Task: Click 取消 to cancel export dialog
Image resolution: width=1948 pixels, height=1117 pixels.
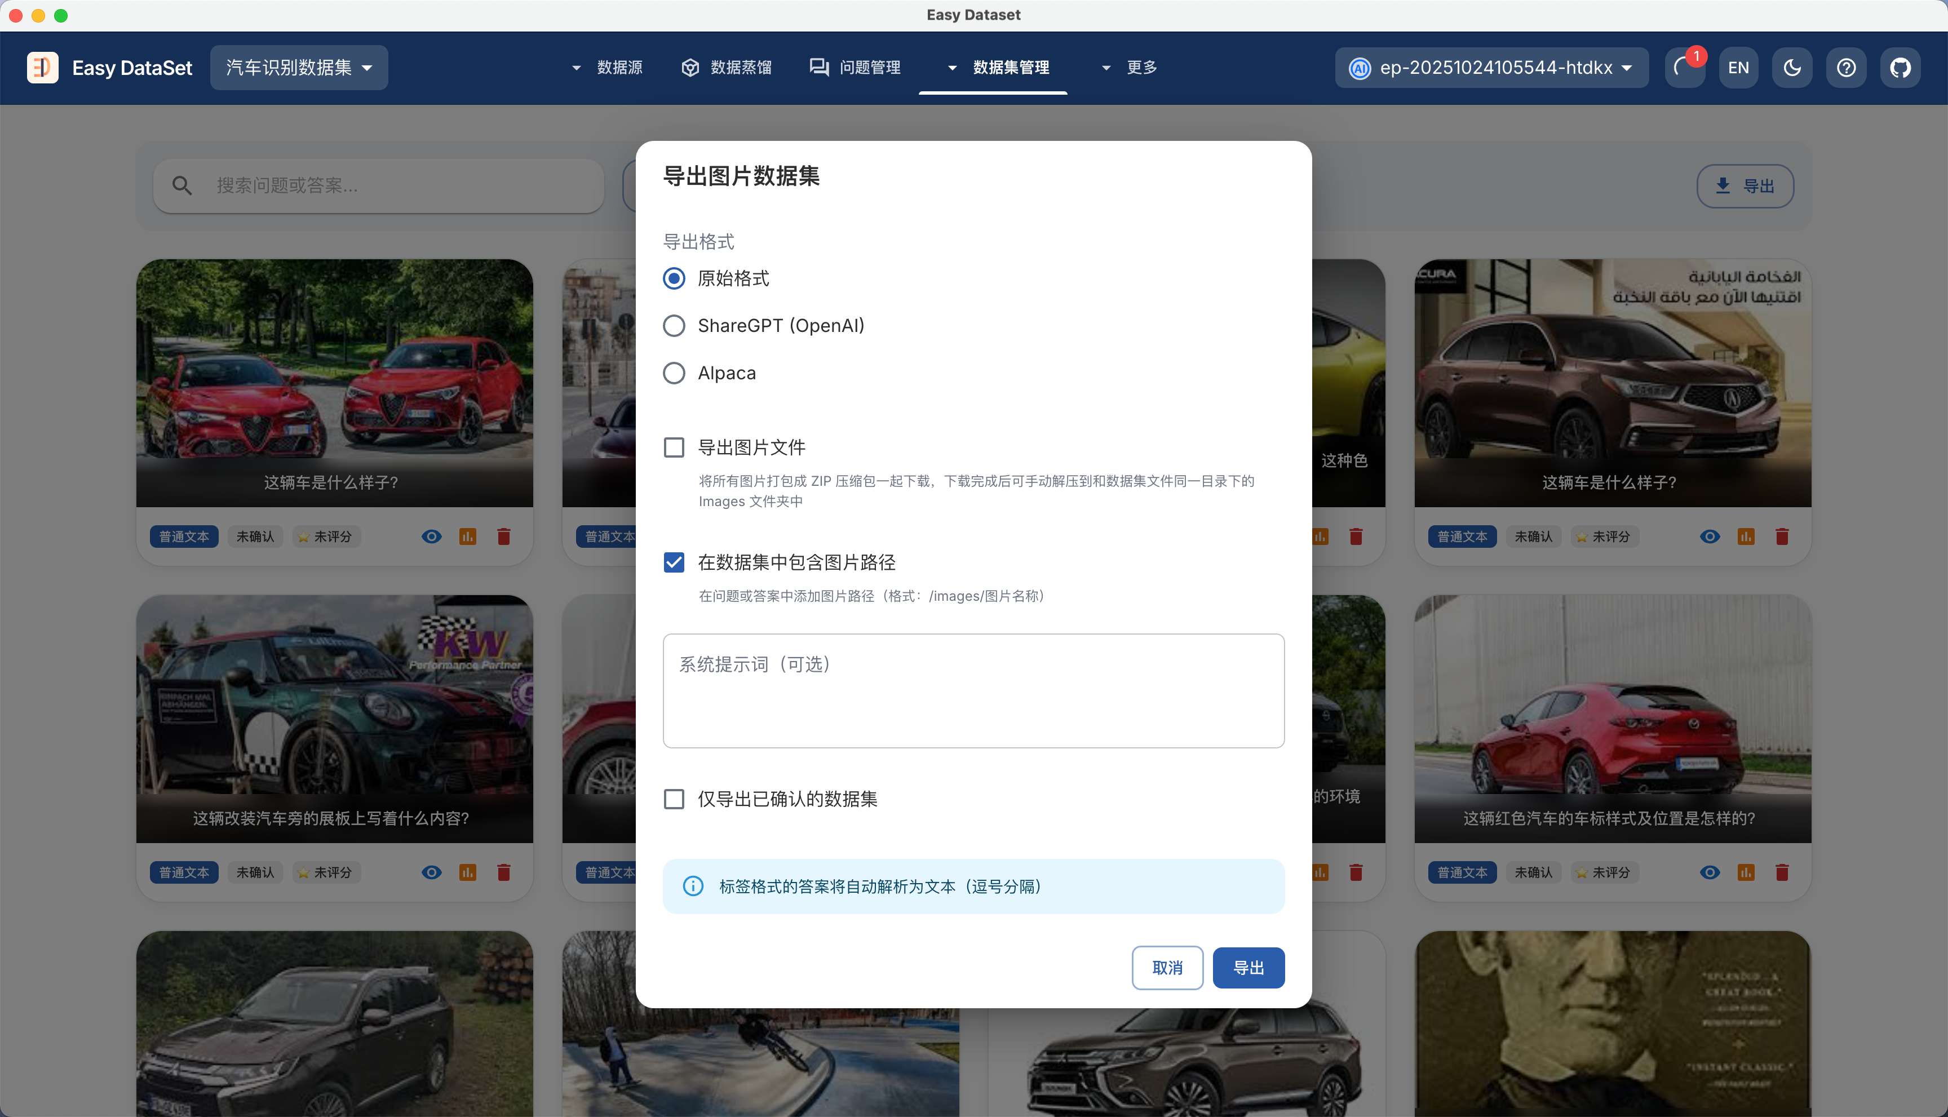Action: tap(1166, 968)
